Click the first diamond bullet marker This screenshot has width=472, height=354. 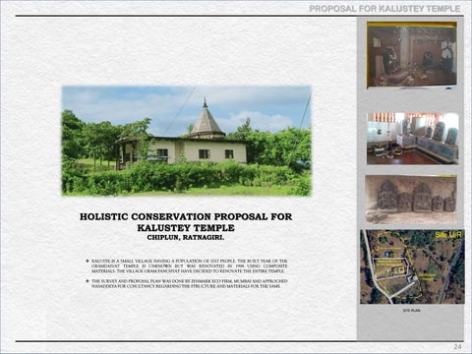(x=88, y=261)
